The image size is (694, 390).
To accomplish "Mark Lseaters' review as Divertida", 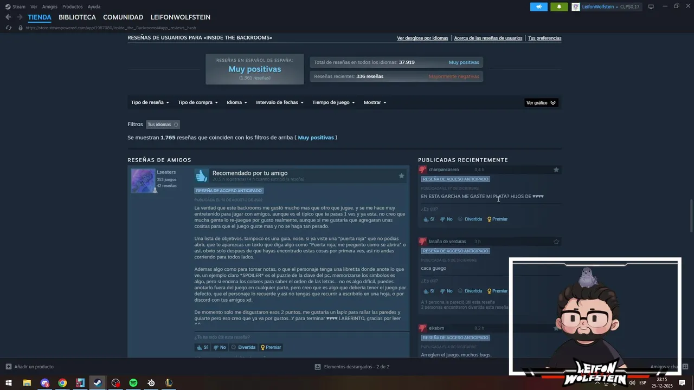I will [243, 347].
